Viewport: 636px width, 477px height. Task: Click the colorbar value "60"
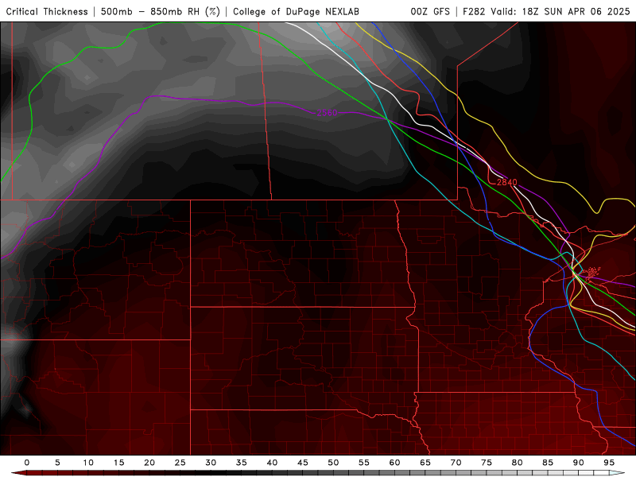(394, 463)
